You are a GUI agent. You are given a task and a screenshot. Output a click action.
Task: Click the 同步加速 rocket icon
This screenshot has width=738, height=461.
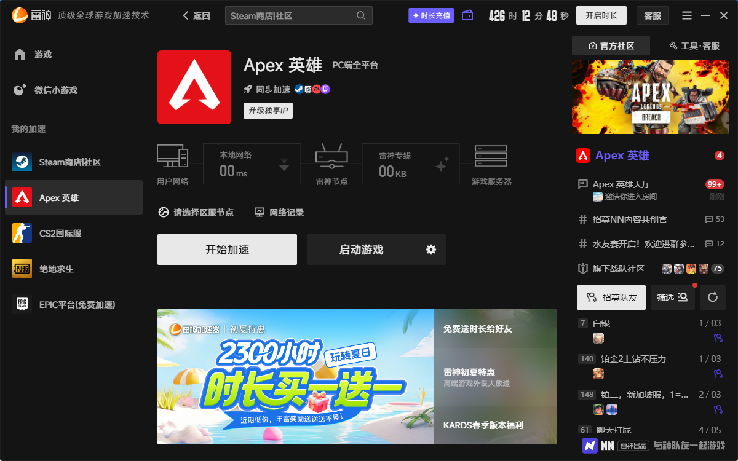tap(248, 89)
